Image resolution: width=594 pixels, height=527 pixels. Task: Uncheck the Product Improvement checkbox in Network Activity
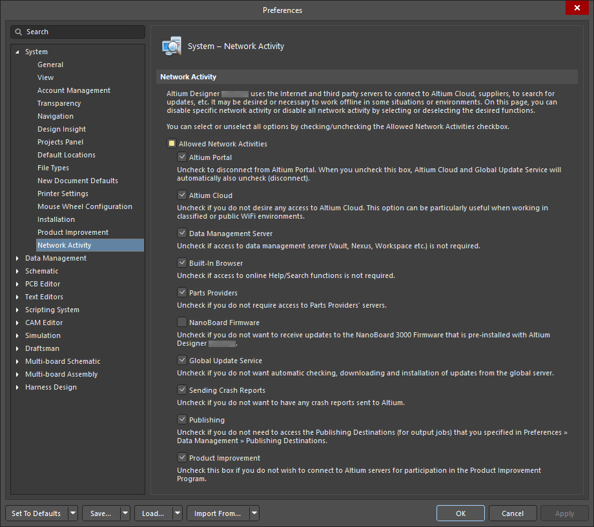[182, 457]
